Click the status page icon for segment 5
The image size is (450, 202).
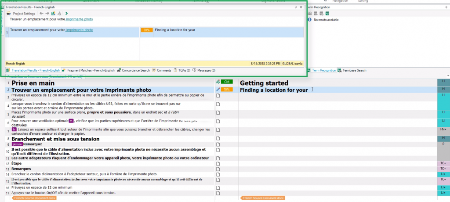[x=218, y=113]
